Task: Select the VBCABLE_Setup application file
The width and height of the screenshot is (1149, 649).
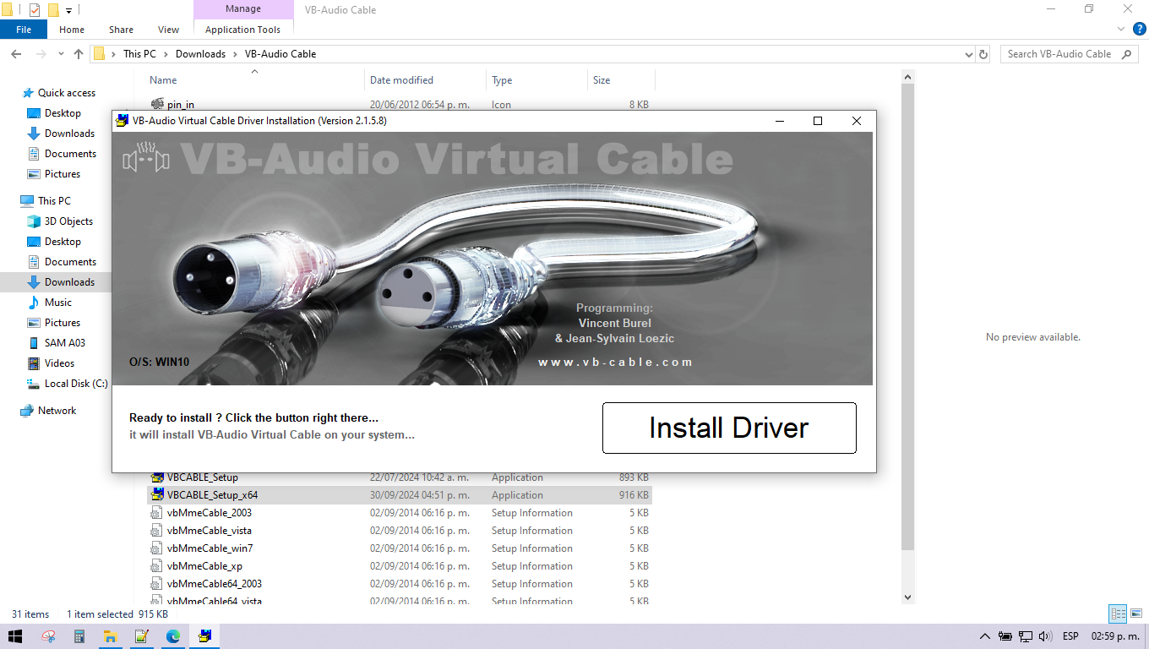Action: (x=399, y=477)
